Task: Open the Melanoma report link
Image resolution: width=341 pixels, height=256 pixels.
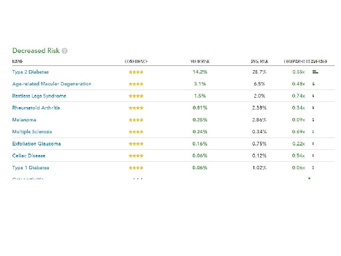Action: click(24, 120)
